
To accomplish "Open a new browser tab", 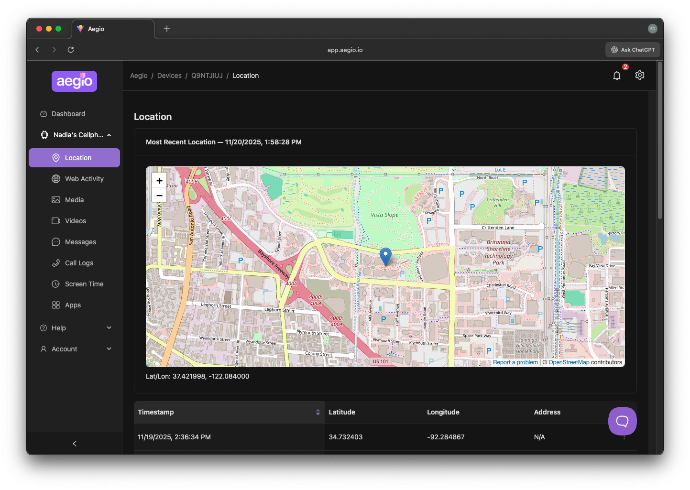I will (x=167, y=29).
